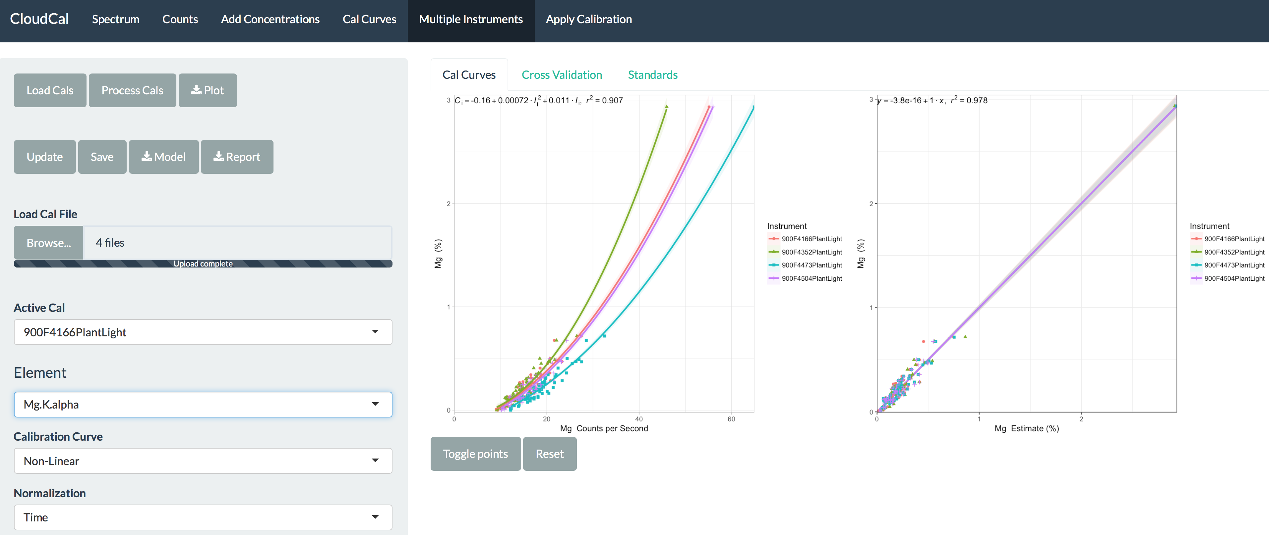Image resolution: width=1269 pixels, height=535 pixels.
Task: Click the 900F4504PlantLight legend marker in right chart
Action: 1196,278
